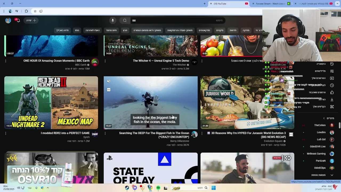Click the voice search microphone icon
The width and height of the screenshot is (341, 192).
(x=113, y=20)
